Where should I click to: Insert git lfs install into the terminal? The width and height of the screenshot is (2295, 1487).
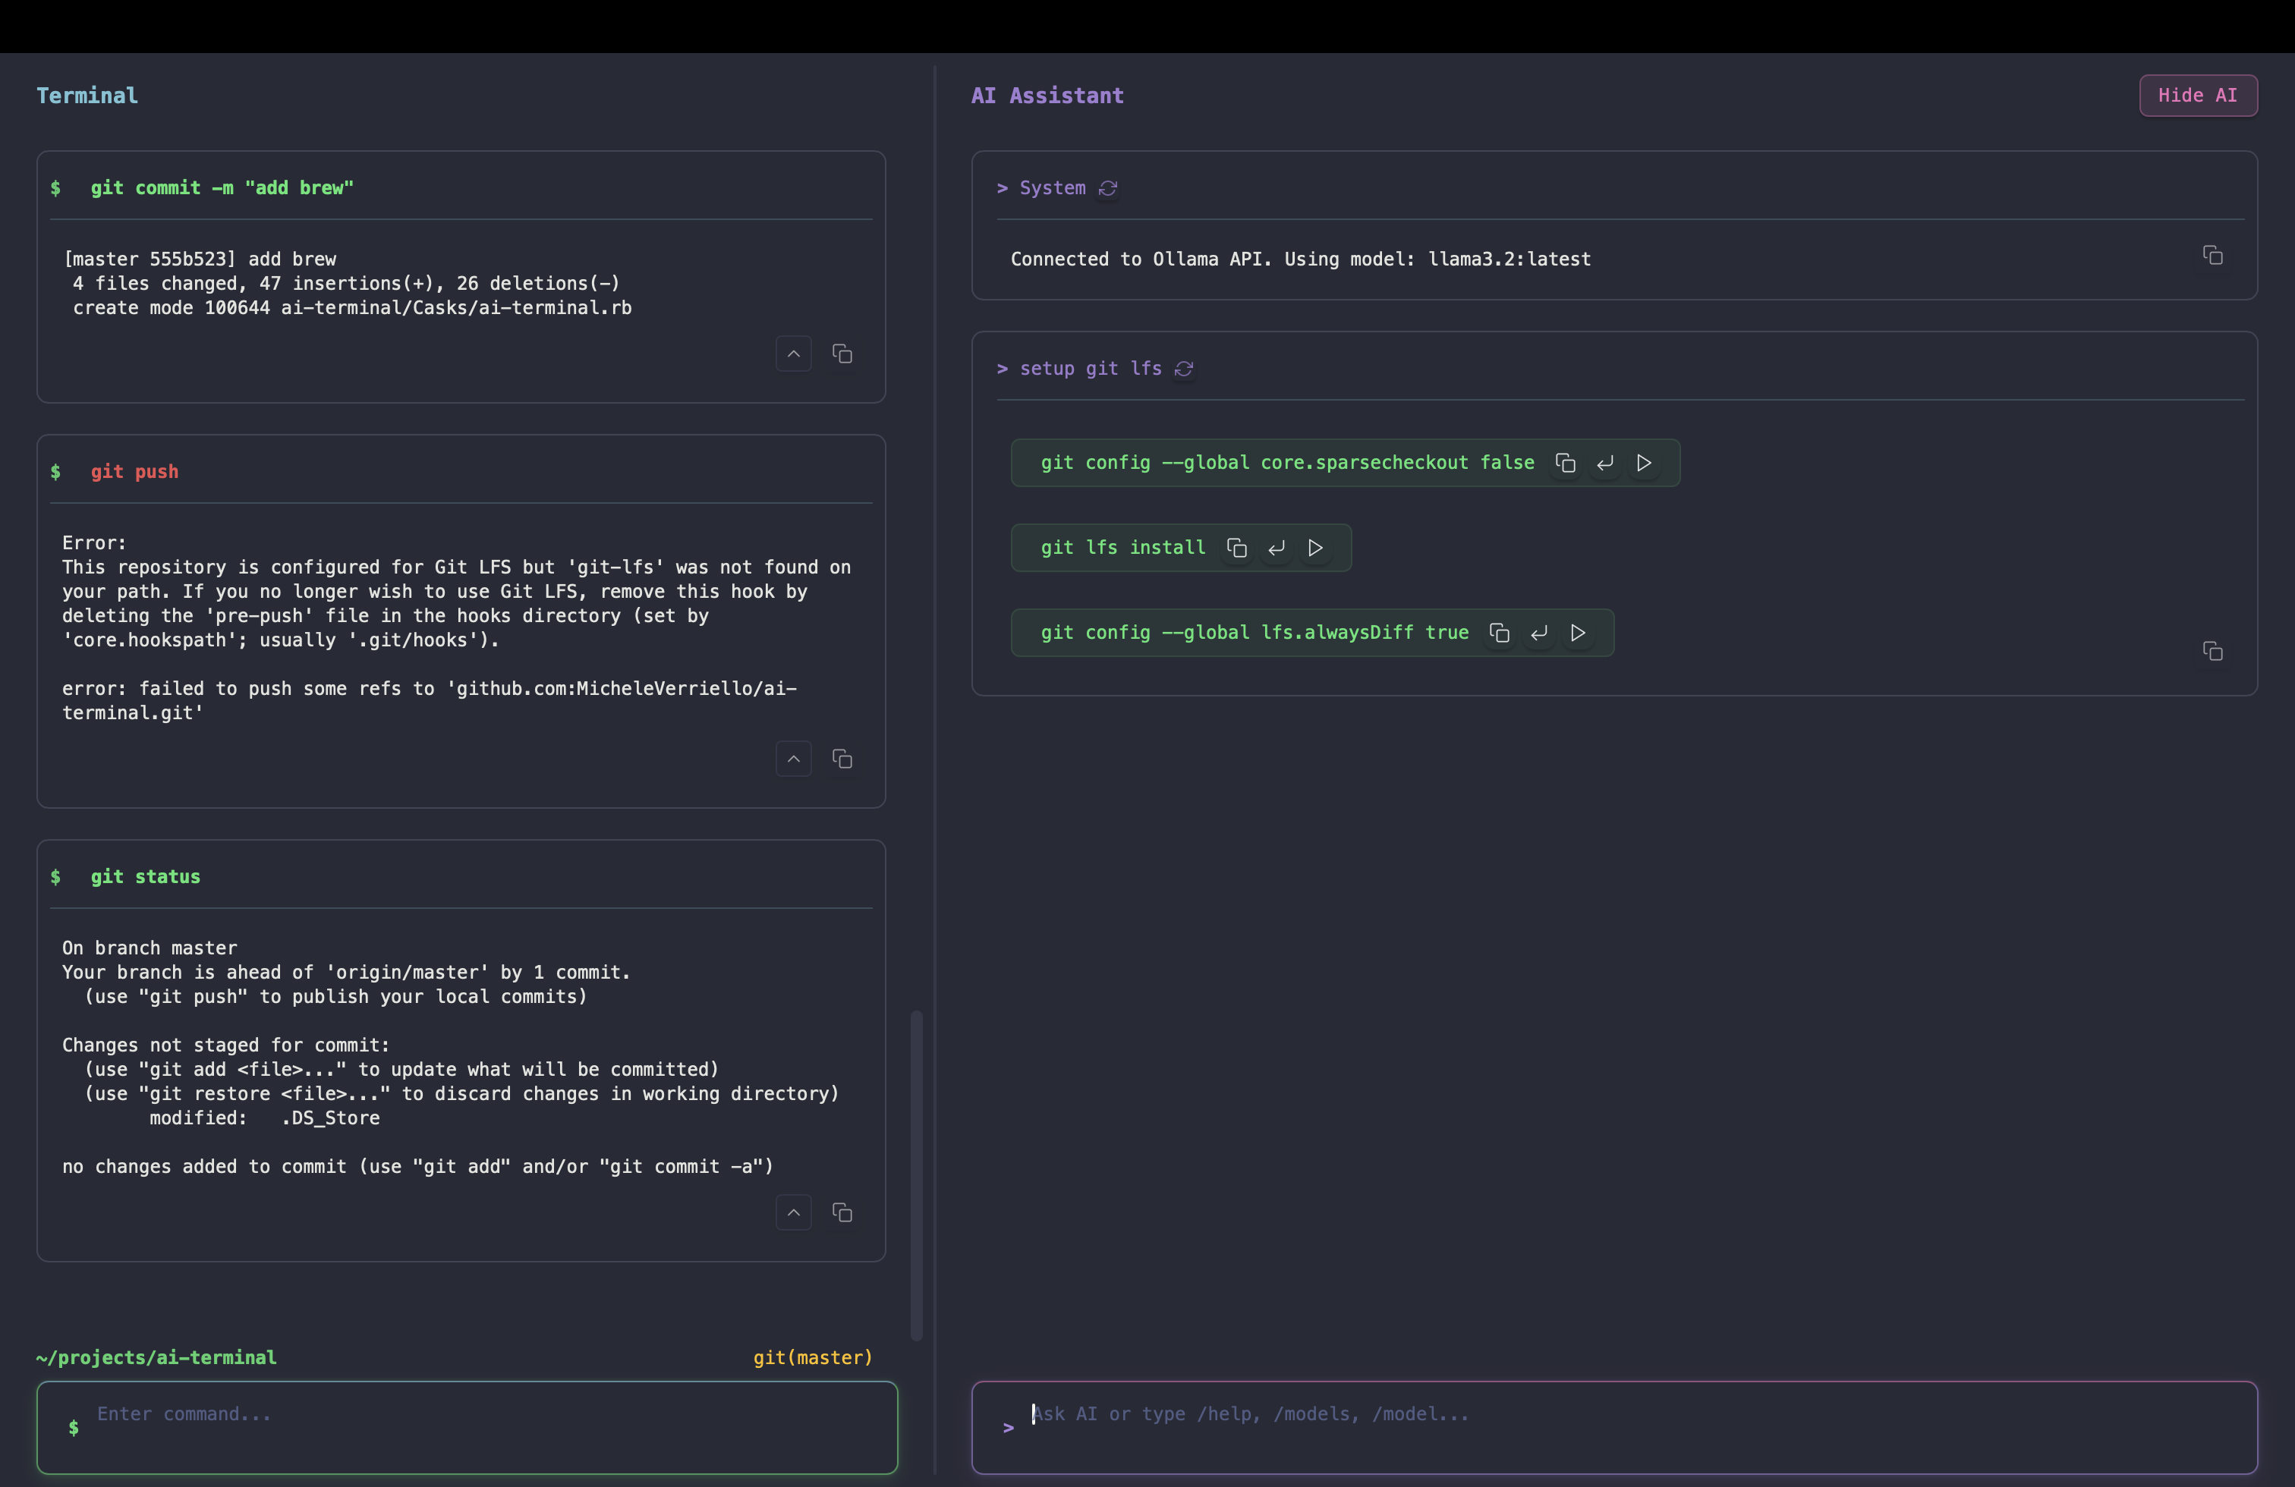(1276, 548)
